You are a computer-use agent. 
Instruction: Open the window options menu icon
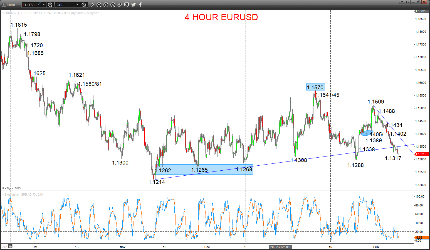pyautogui.click(x=407, y=2)
